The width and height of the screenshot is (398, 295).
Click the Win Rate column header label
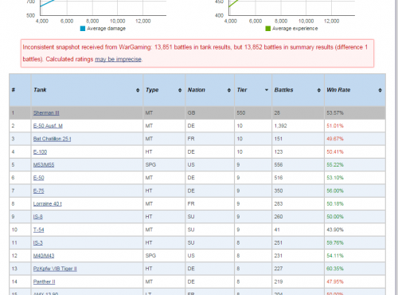pyautogui.click(x=338, y=90)
